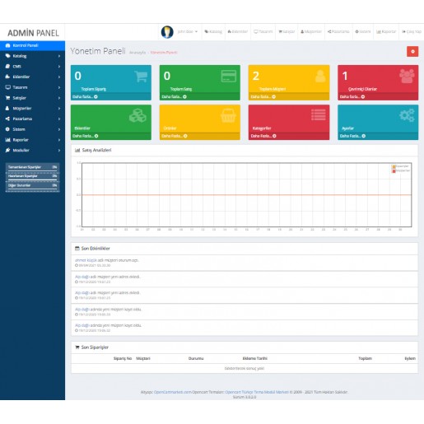Image resolution: width=424 pixels, height=424 pixels.
Task: Click Daha Fazla on green Eklentiler card
Action: tap(86, 136)
